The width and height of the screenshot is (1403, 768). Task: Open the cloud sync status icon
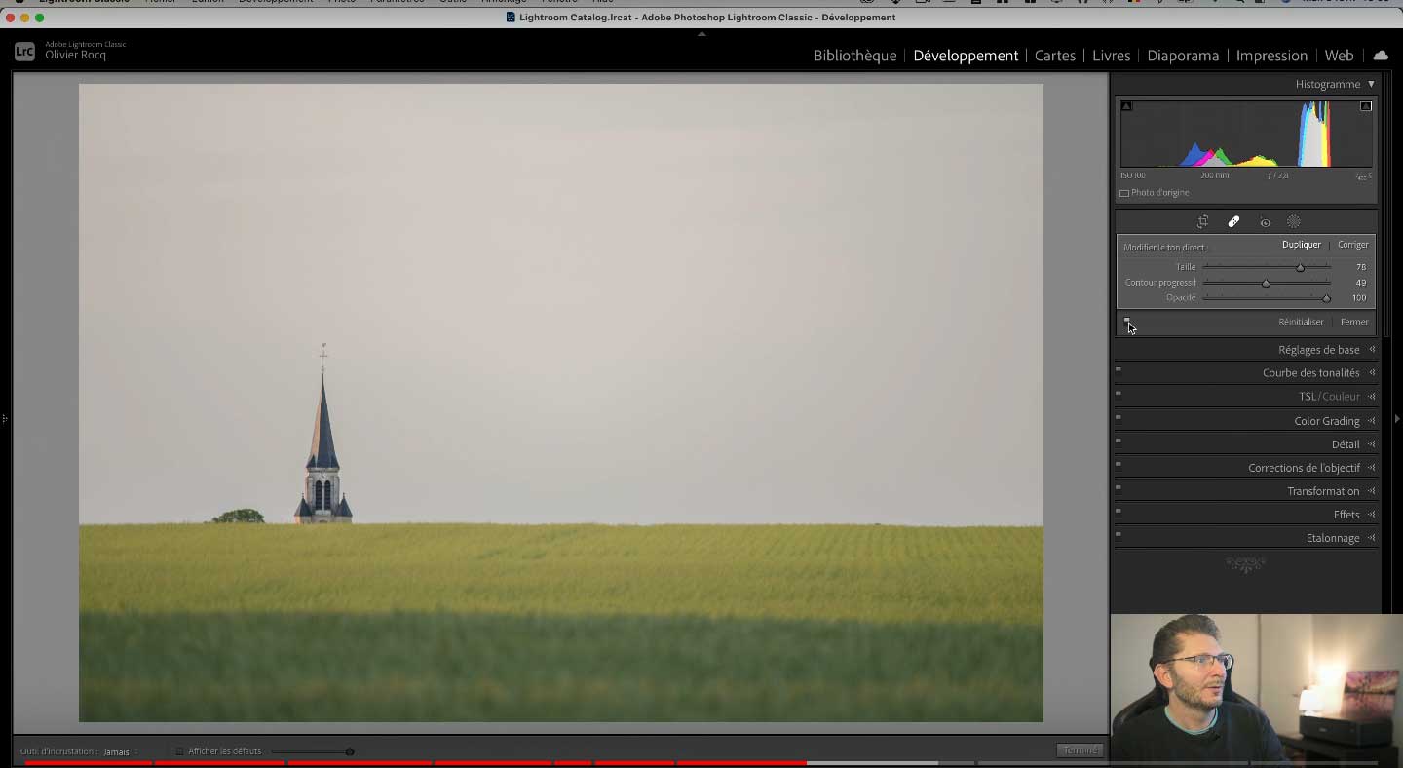(1381, 56)
